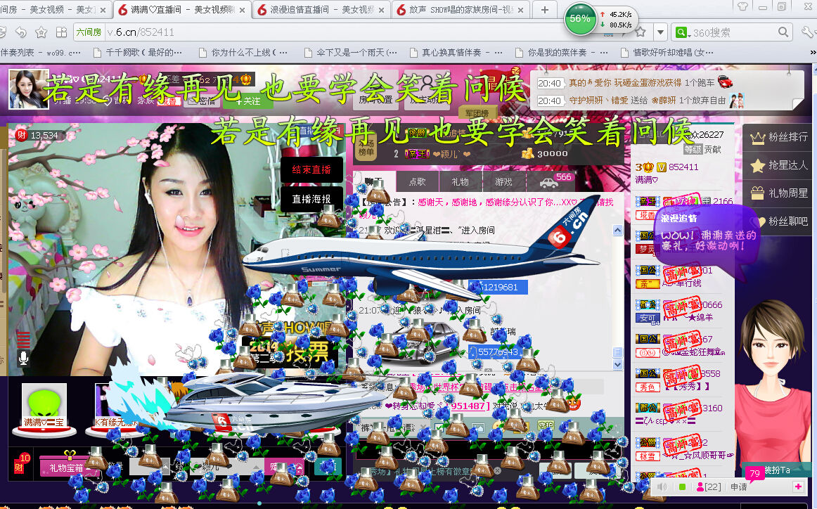The image size is (817, 509).
Task: Click the gift box icon beside 礼物周星
Action: click(757, 193)
